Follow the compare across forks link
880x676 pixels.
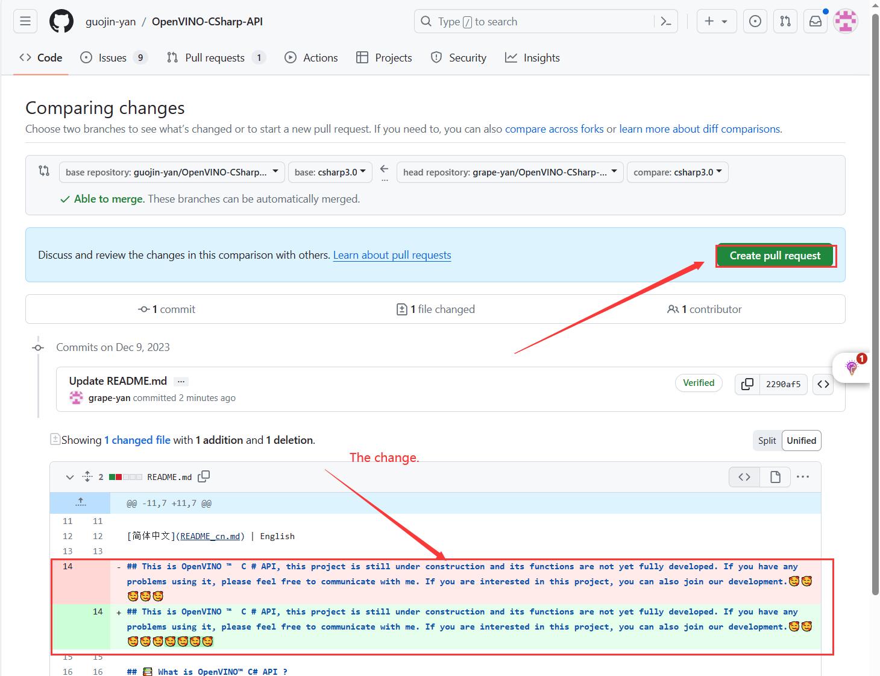pos(554,129)
